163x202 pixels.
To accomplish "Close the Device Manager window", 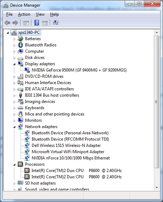I will pos(152,3).
